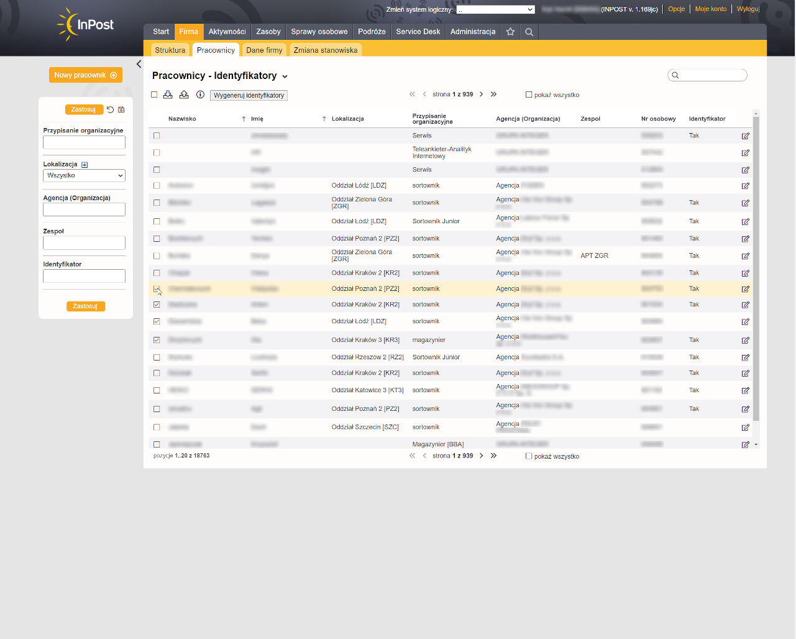This screenshot has height=639, width=796.
Task: Click the table vertical scrollbar
Action: coord(756,269)
